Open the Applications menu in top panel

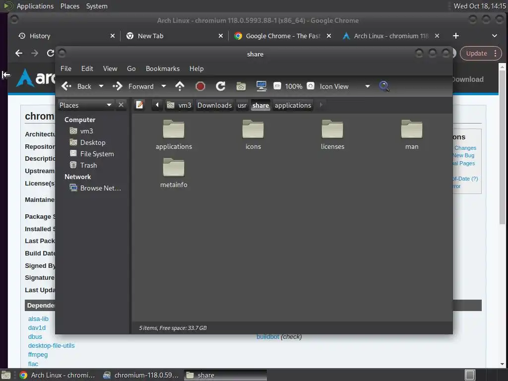click(35, 6)
